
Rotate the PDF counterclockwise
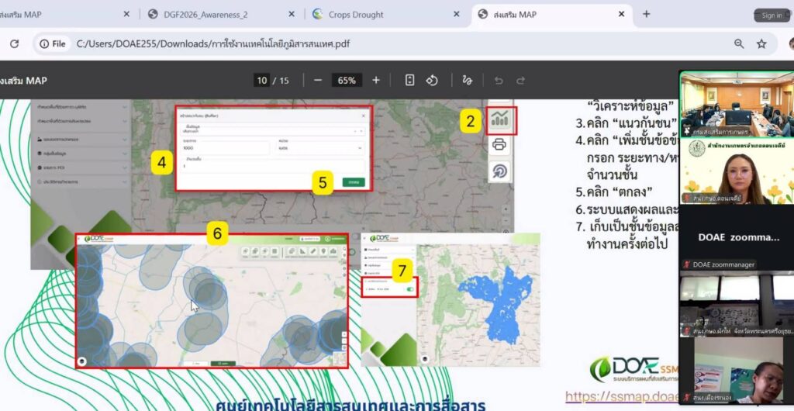[x=433, y=80]
